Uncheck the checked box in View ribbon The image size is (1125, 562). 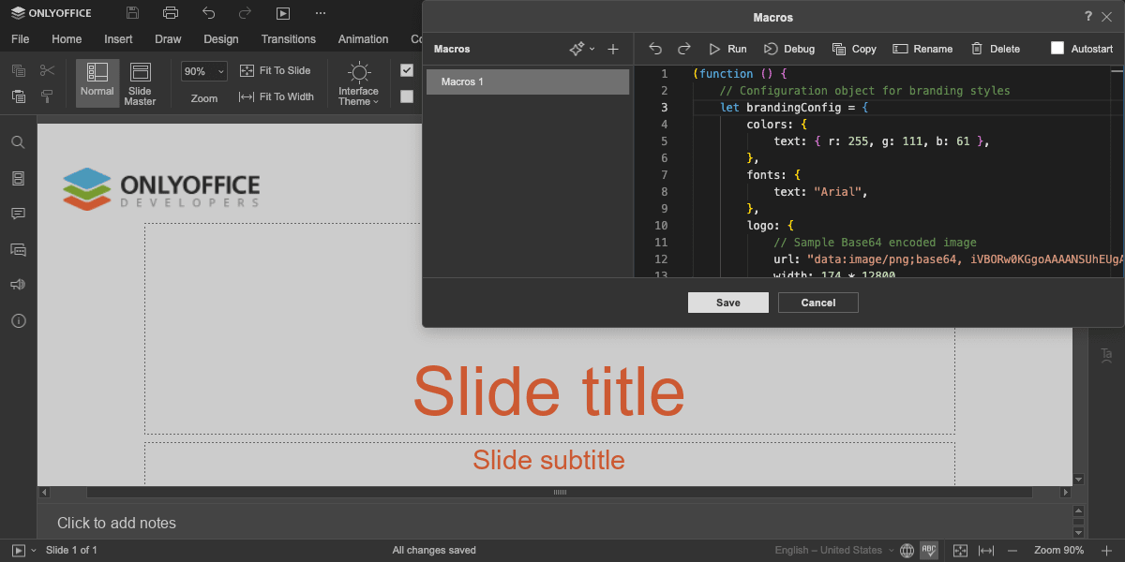407,70
